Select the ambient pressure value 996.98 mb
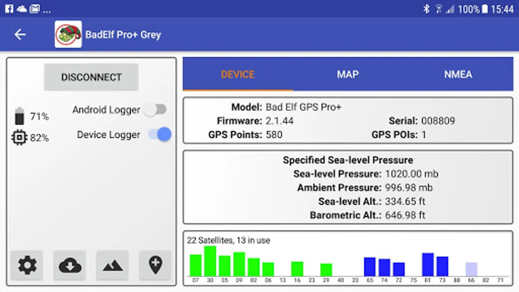 409,188
